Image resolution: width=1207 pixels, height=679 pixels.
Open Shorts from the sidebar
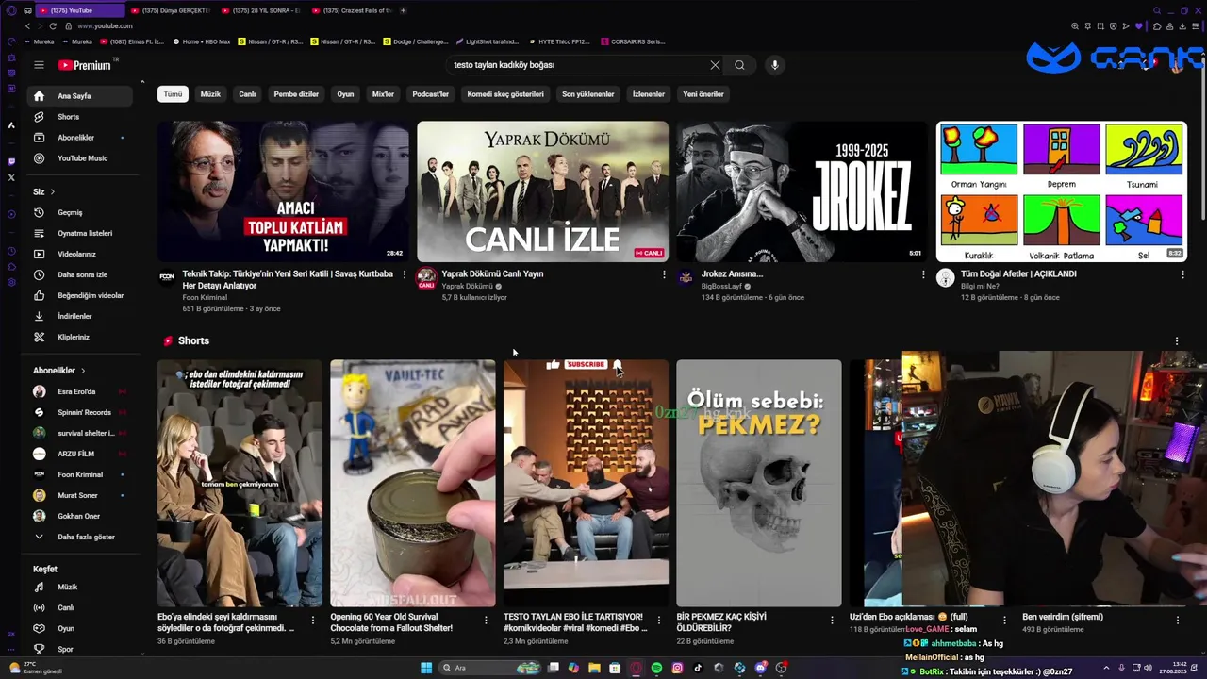click(x=79, y=117)
